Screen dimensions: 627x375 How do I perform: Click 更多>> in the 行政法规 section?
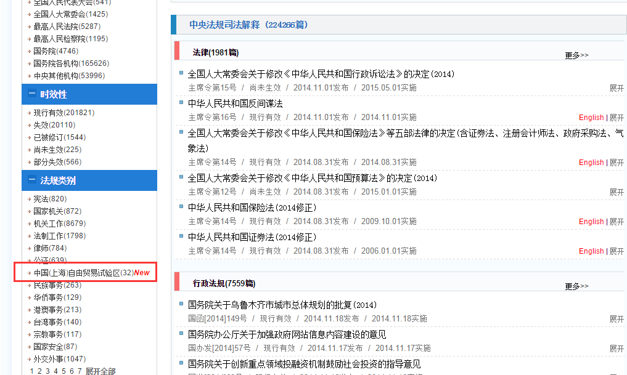pyautogui.click(x=576, y=286)
